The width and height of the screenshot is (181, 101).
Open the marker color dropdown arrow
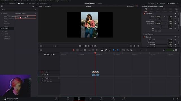[x=120, y=50]
